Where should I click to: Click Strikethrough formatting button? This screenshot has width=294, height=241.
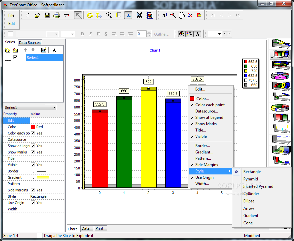(x=106, y=34)
